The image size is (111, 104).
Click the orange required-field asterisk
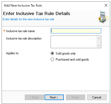4,31
